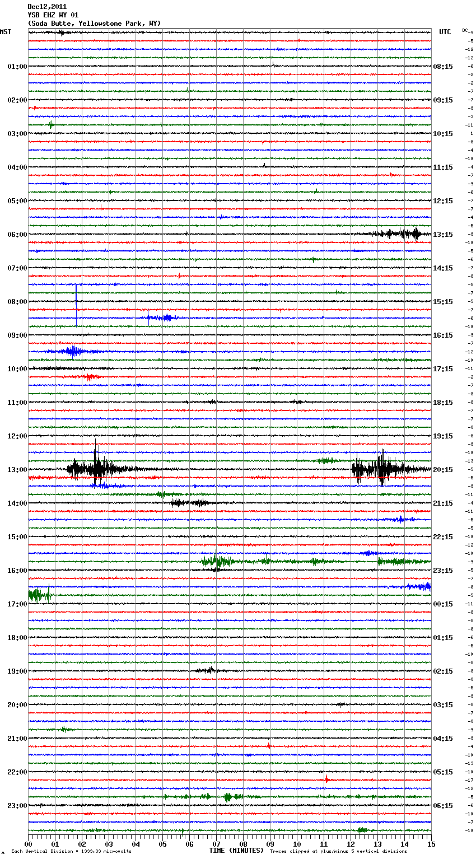Click the 'TIME (MINUTES)' axis title
476x859 pixels.
coord(236,851)
